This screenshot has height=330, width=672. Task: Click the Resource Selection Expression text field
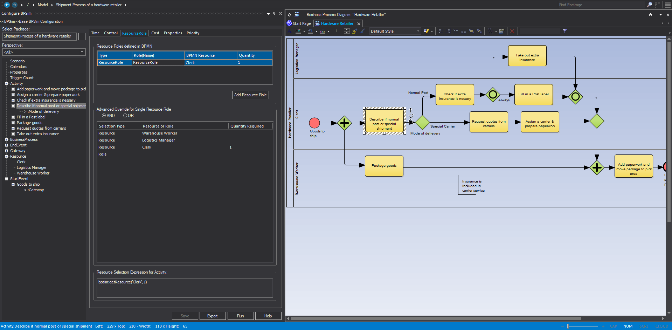pos(185,288)
